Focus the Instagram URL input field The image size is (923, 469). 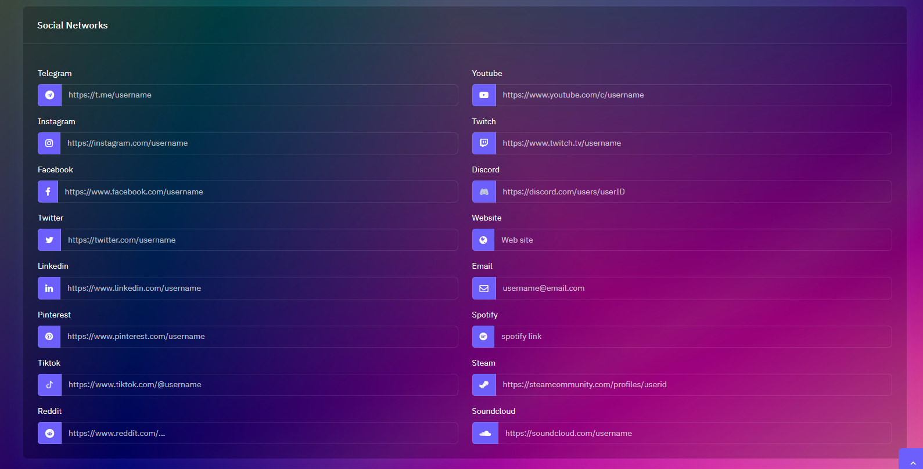pos(259,143)
